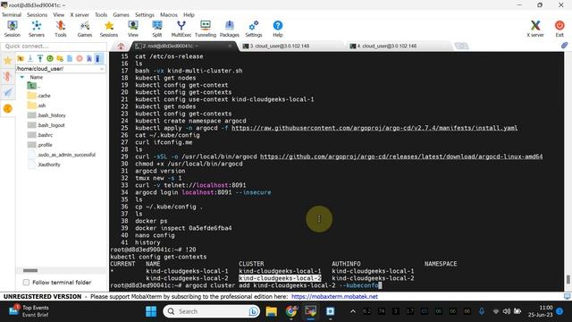The image size is (572, 322).
Task: Show hidden system tray icons chevron
Action: click(353, 311)
